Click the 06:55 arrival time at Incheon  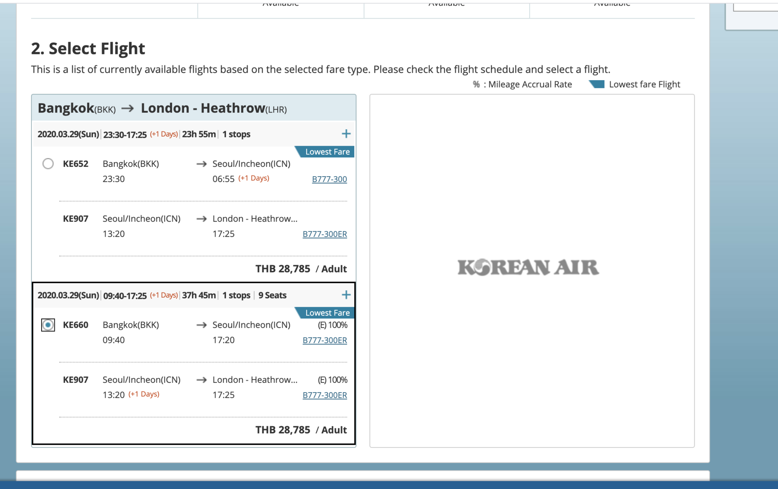(x=224, y=179)
